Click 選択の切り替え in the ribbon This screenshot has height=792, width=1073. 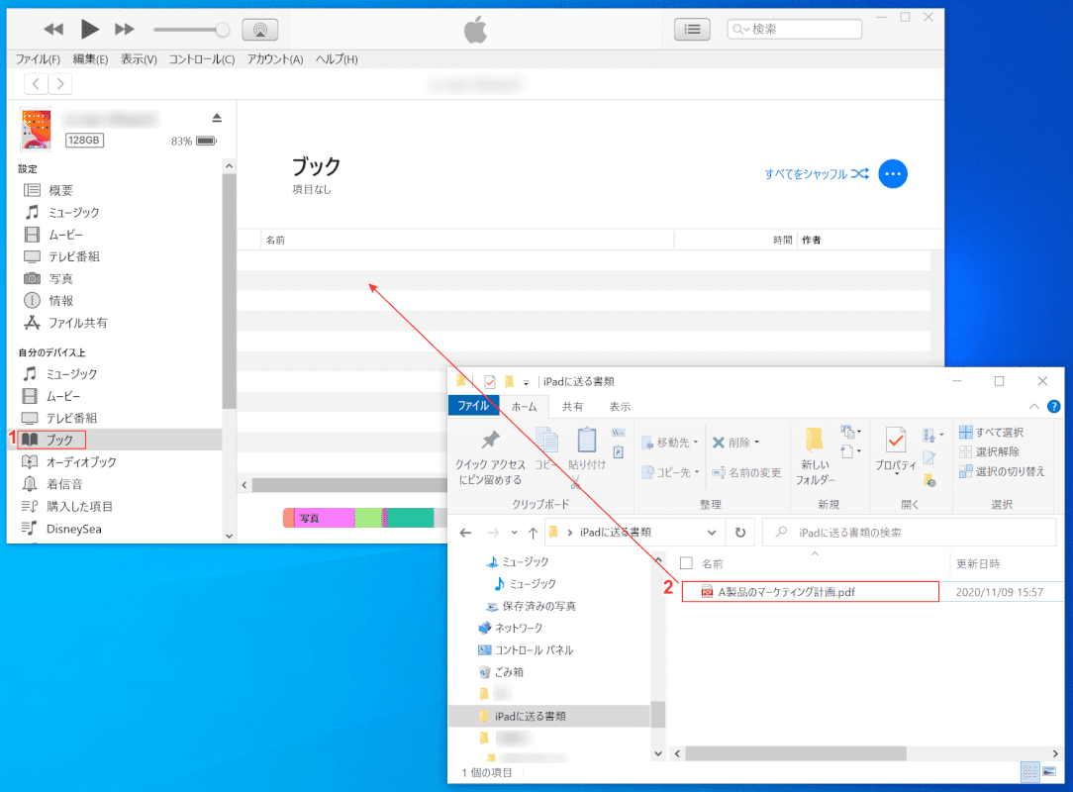1002,471
